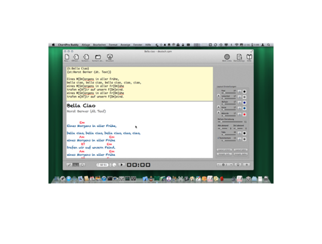Click the fullscreen arrows in window corner
The height and width of the screenshot is (244, 322).
click(252, 52)
